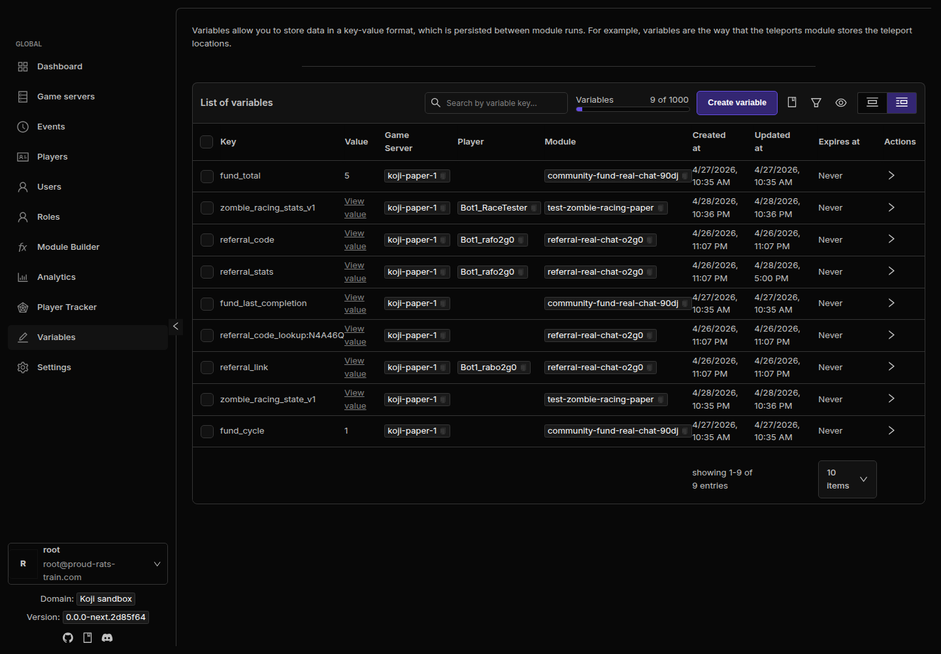View value of referral_stats
Screen dimensions: 941x654
tap(355, 272)
